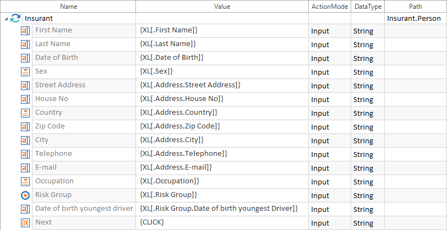
Task: Click the Risk Group radio button icon
Action: (x=25, y=195)
